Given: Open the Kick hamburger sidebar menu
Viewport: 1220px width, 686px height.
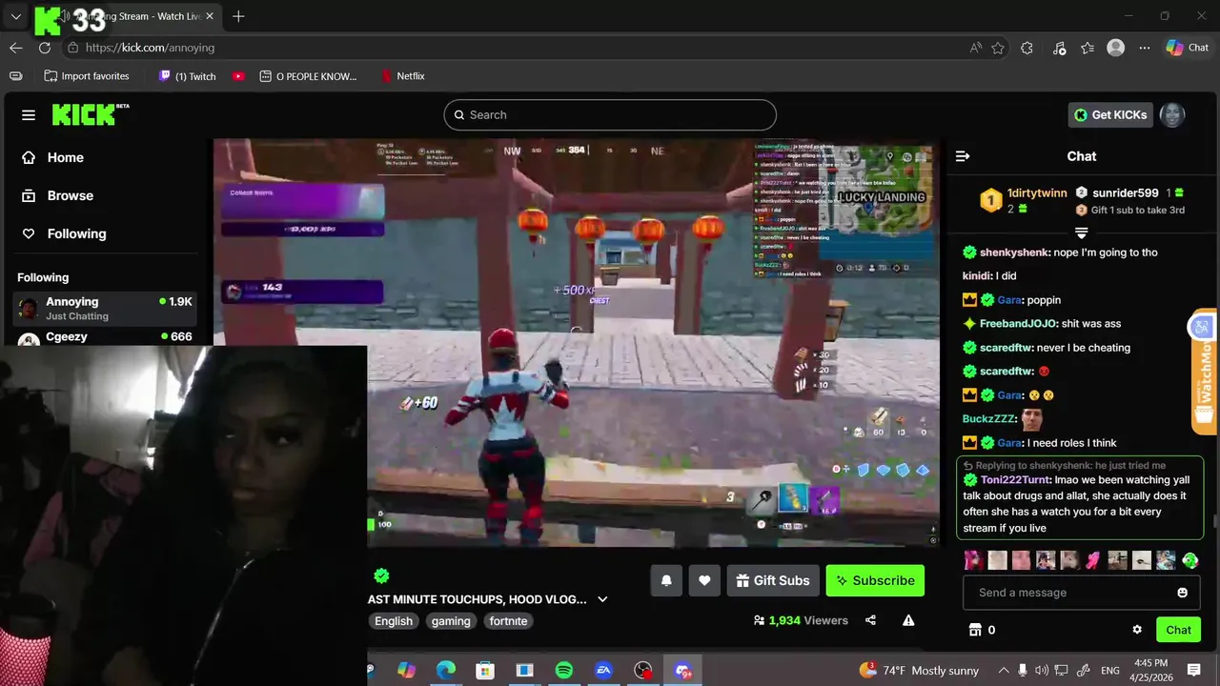Looking at the screenshot, I should tap(29, 115).
